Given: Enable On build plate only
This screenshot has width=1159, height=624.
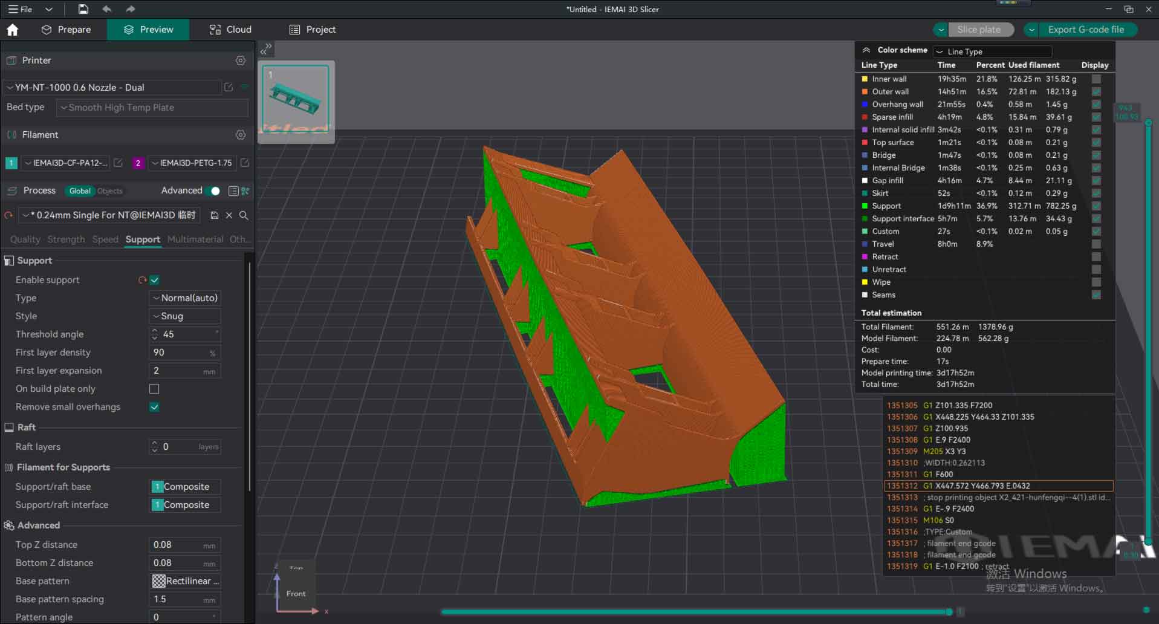Looking at the screenshot, I should click(x=154, y=389).
